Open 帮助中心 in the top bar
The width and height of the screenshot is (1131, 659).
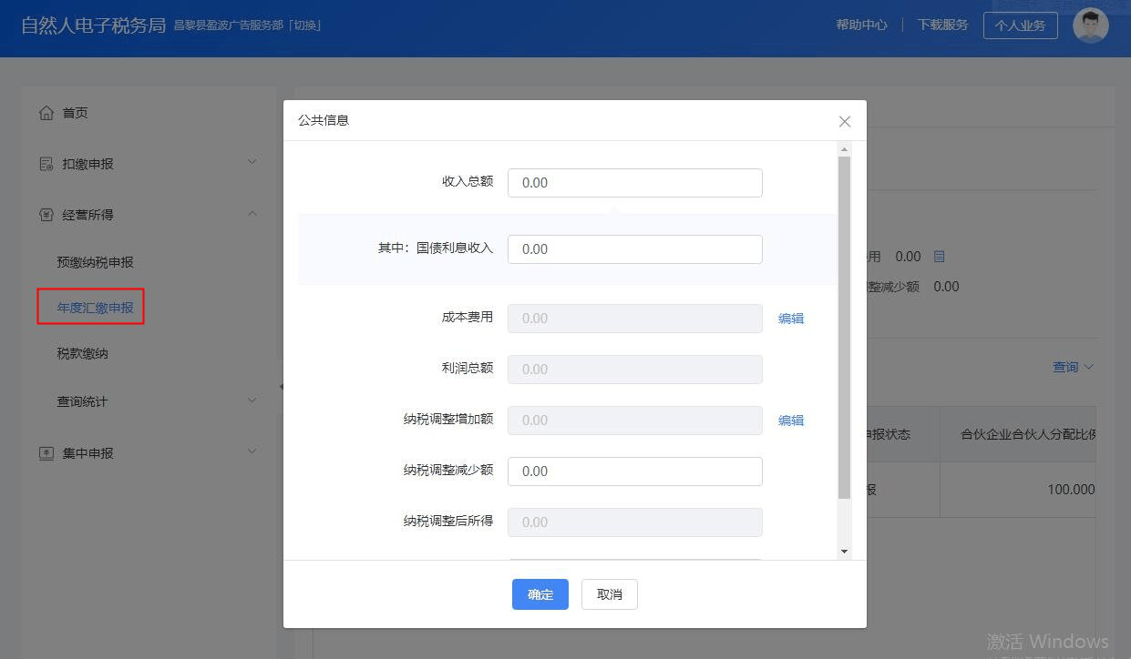point(861,25)
